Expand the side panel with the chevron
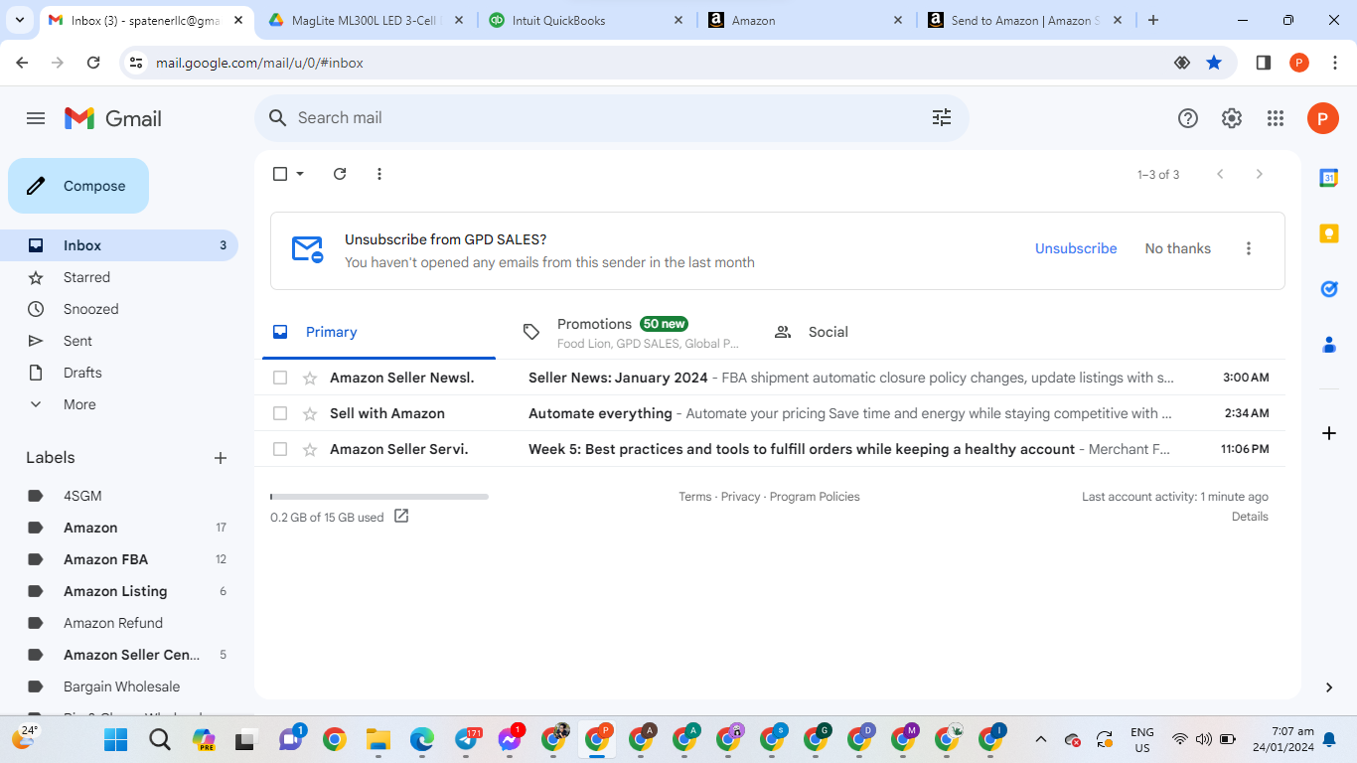Screen dimensions: 1357x763 pos(1329,687)
